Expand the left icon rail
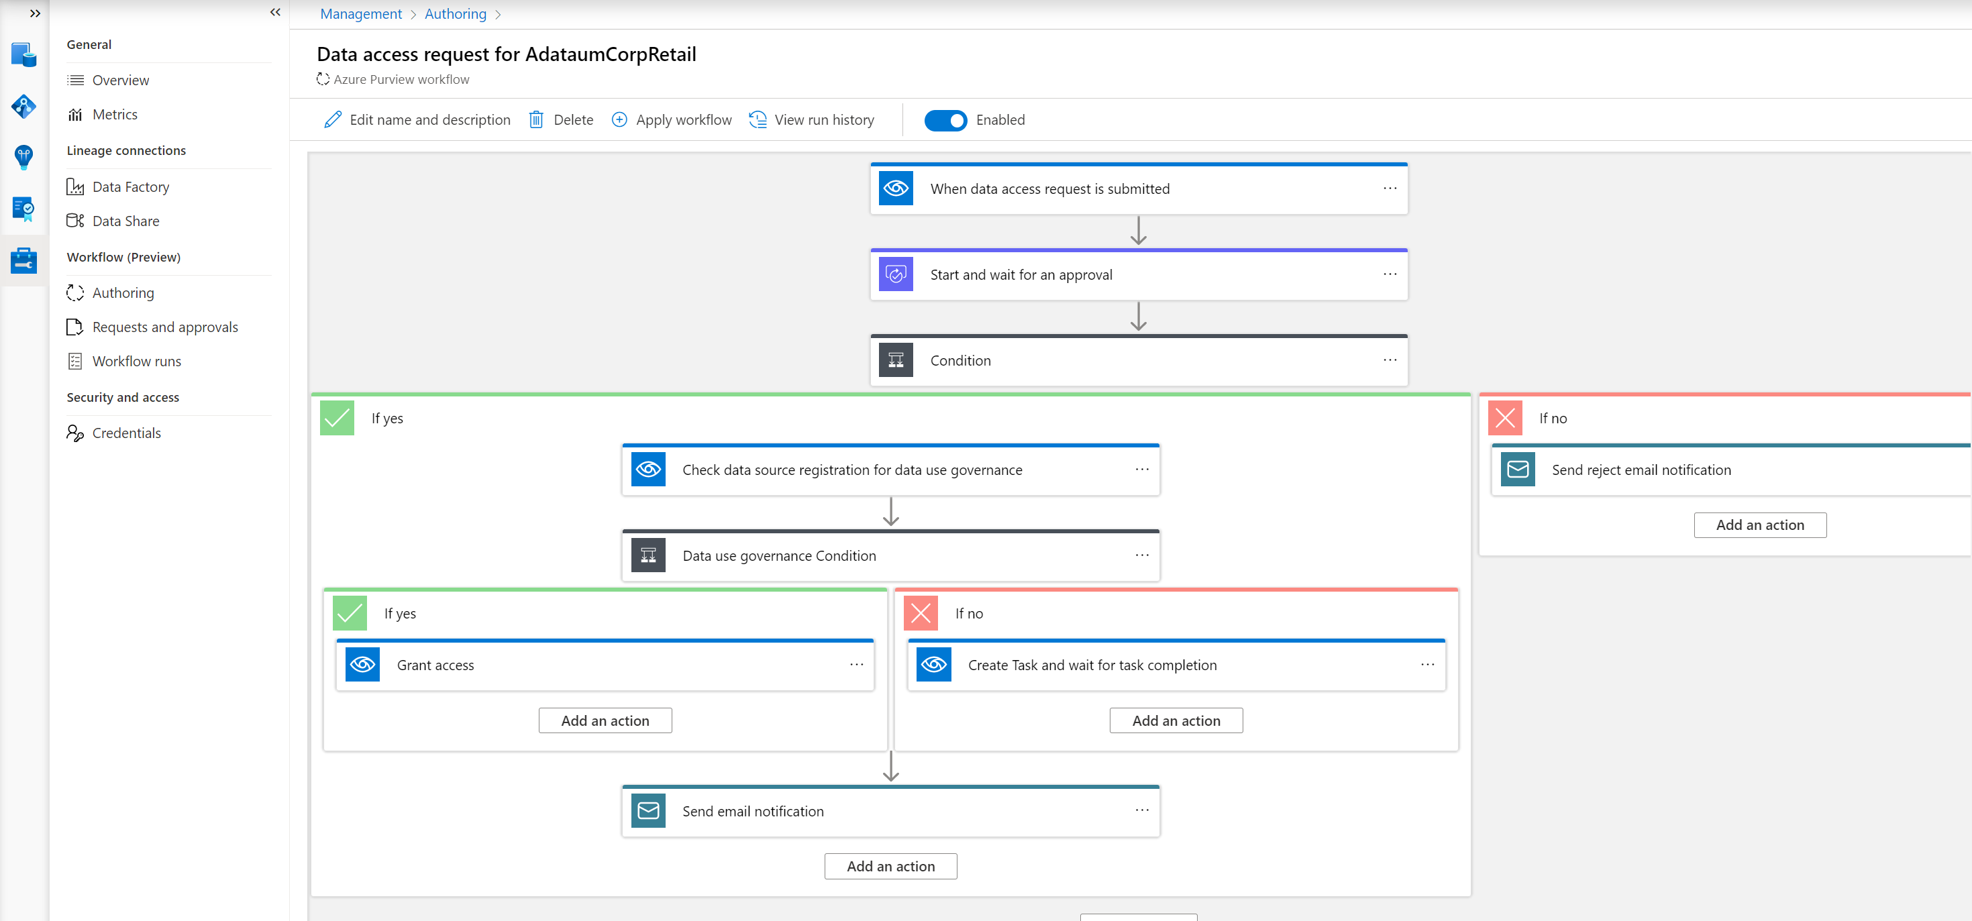1972x921 pixels. [x=34, y=13]
